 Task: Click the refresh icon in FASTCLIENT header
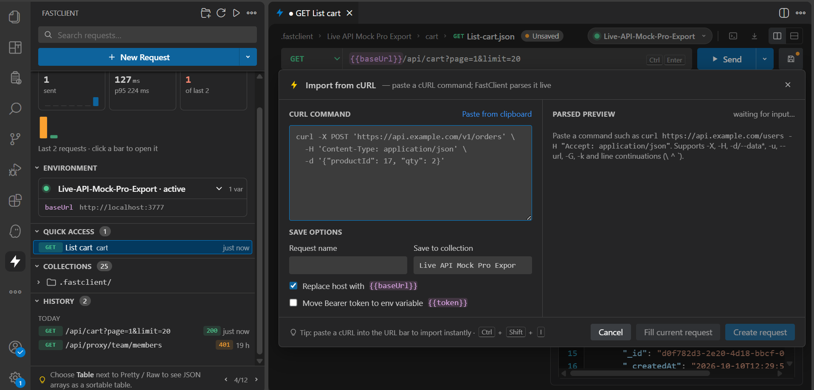[221, 13]
